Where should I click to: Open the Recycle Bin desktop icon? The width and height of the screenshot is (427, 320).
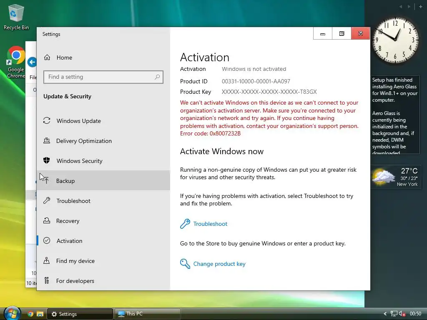pos(16,17)
